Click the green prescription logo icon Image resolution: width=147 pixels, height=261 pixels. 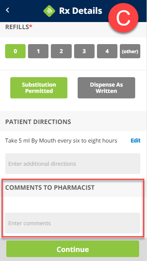click(49, 11)
